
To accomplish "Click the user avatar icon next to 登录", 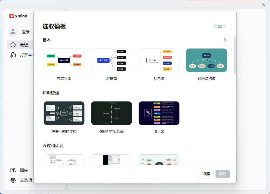I will coord(13,32).
